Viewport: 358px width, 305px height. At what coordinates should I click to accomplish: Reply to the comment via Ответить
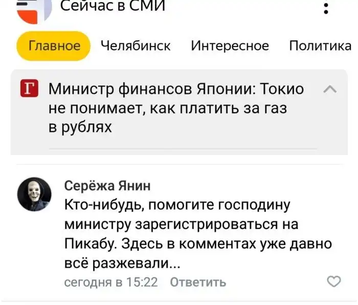(x=197, y=282)
